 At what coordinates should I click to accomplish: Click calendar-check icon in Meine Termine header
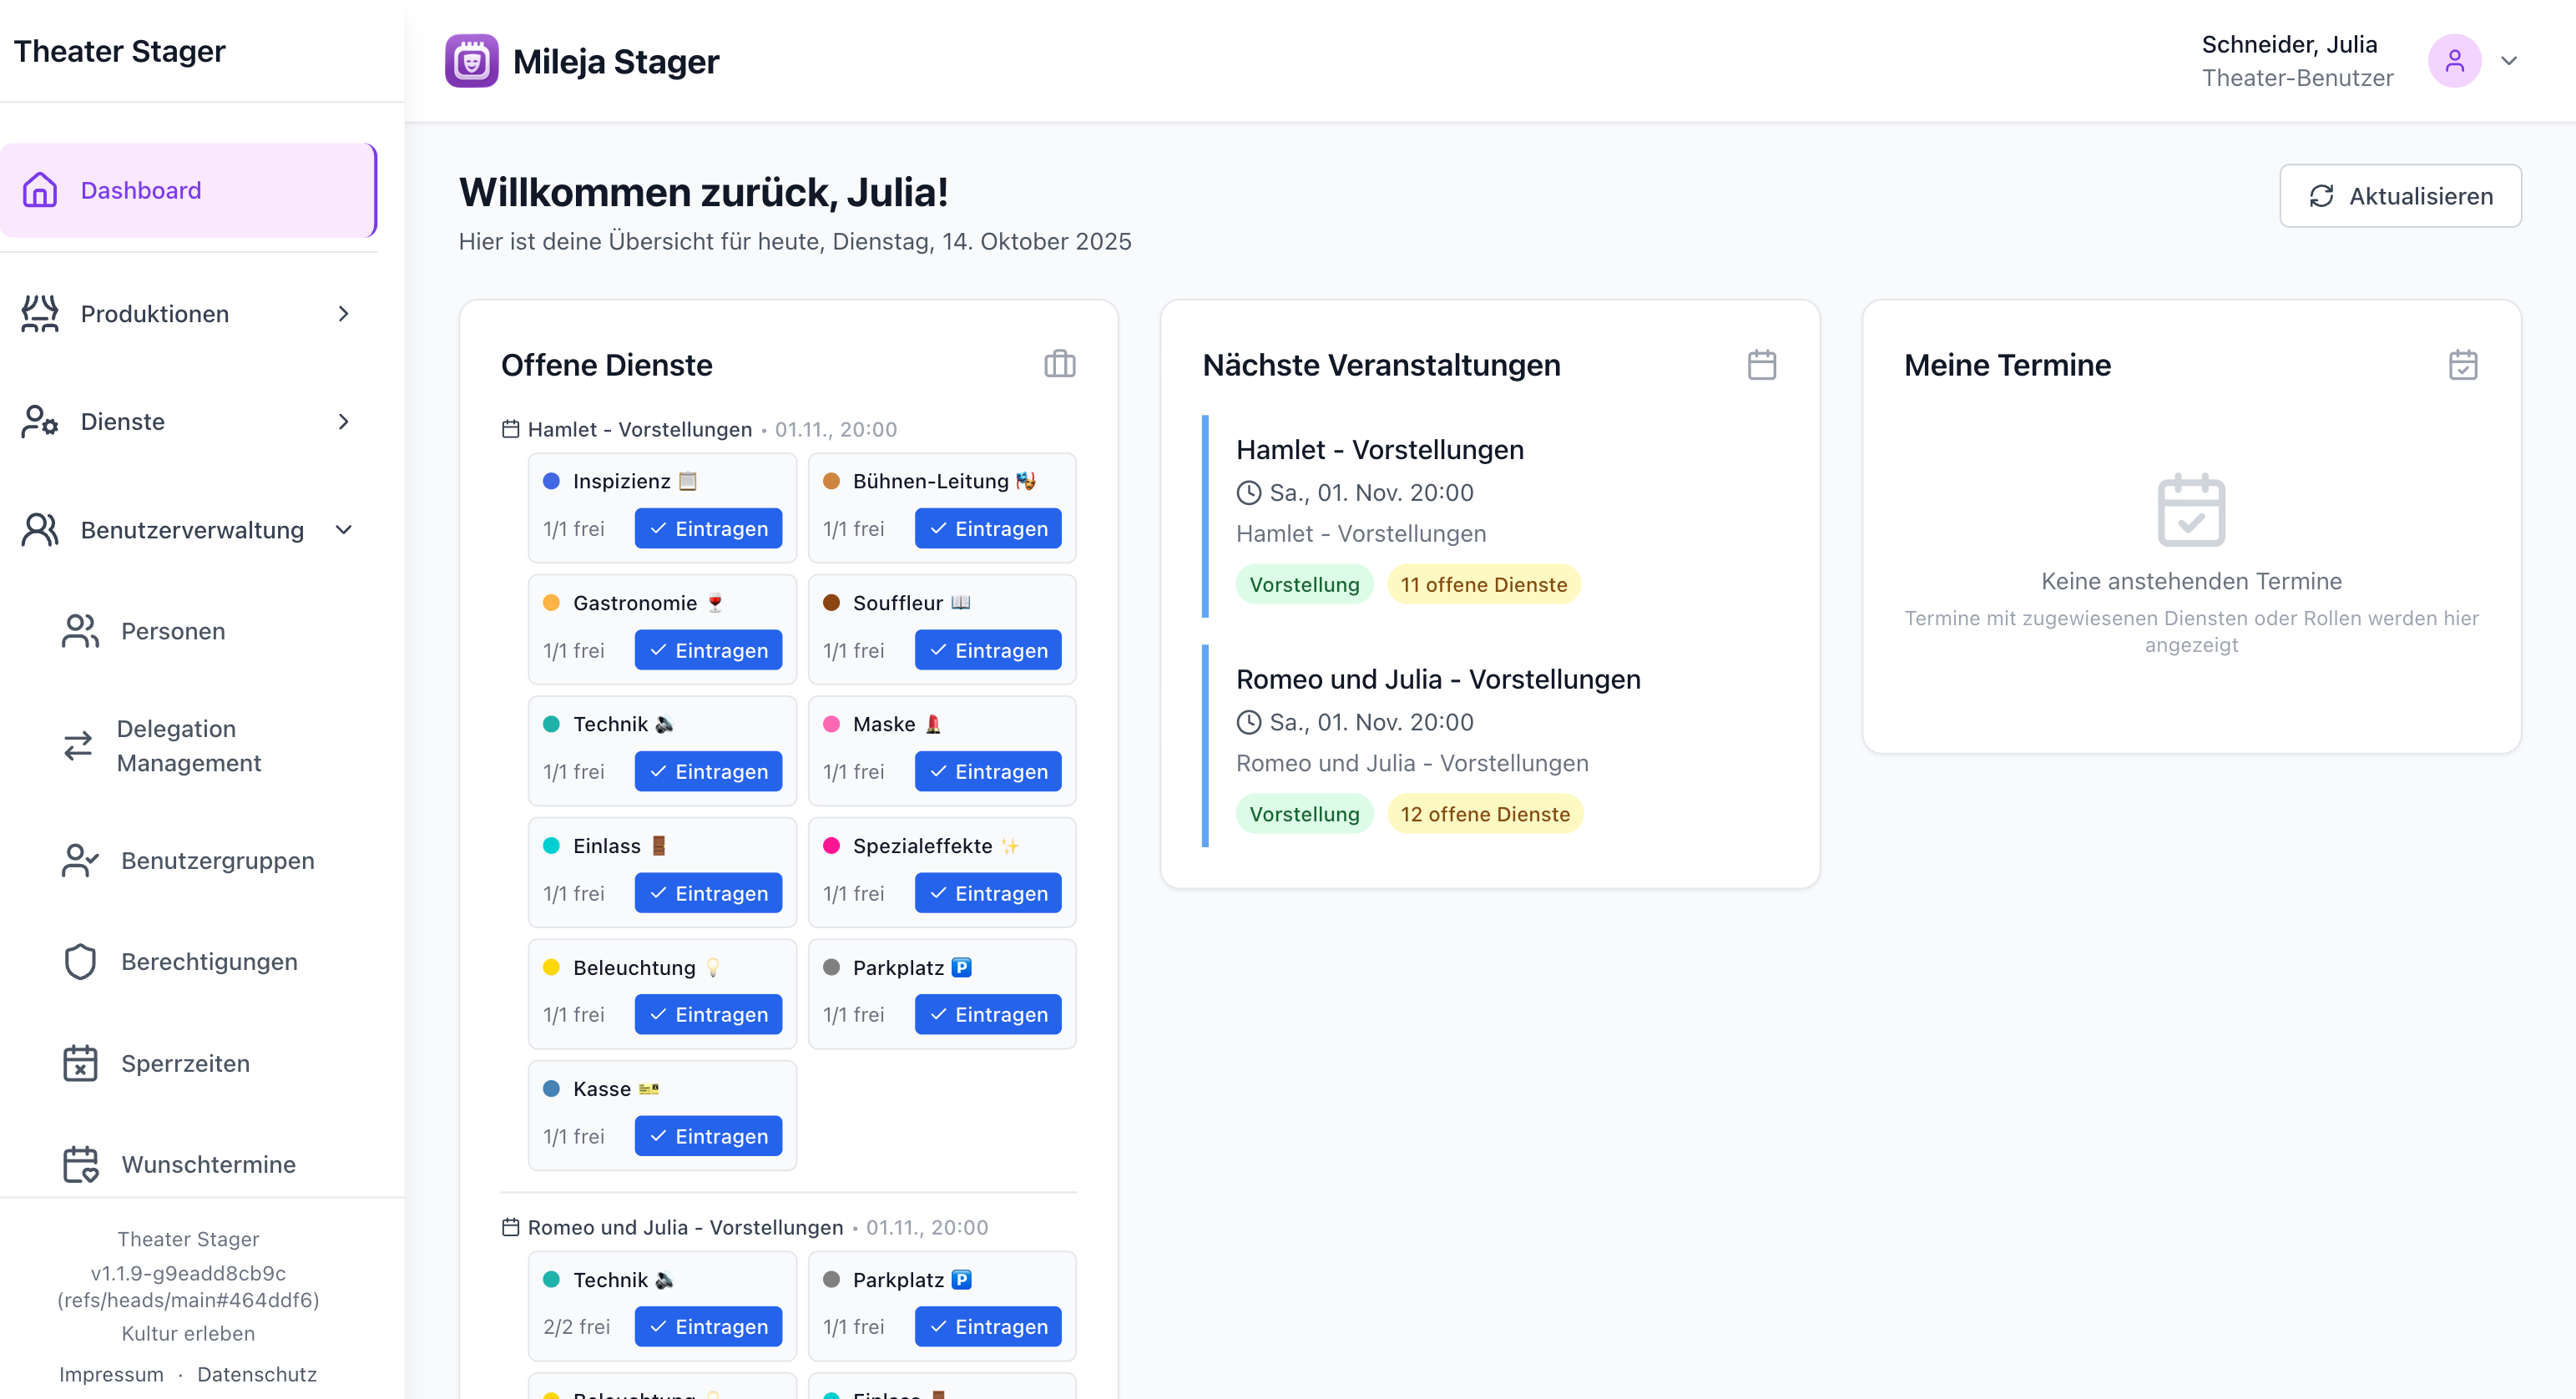coord(2462,365)
